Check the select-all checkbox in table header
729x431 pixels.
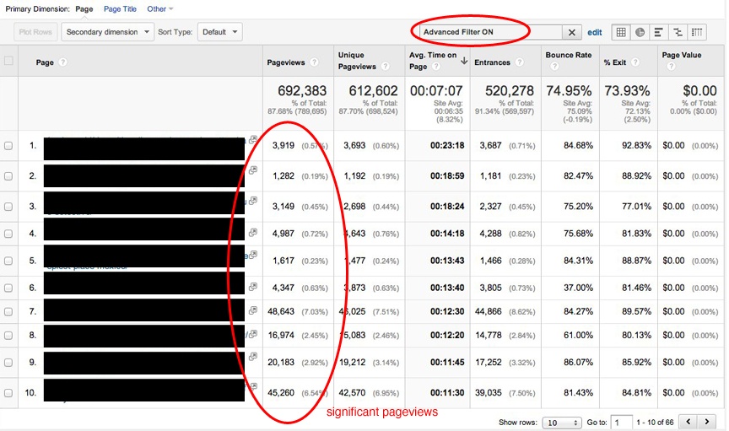9,61
